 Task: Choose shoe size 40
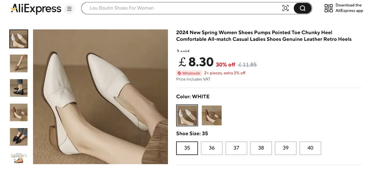point(310,148)
